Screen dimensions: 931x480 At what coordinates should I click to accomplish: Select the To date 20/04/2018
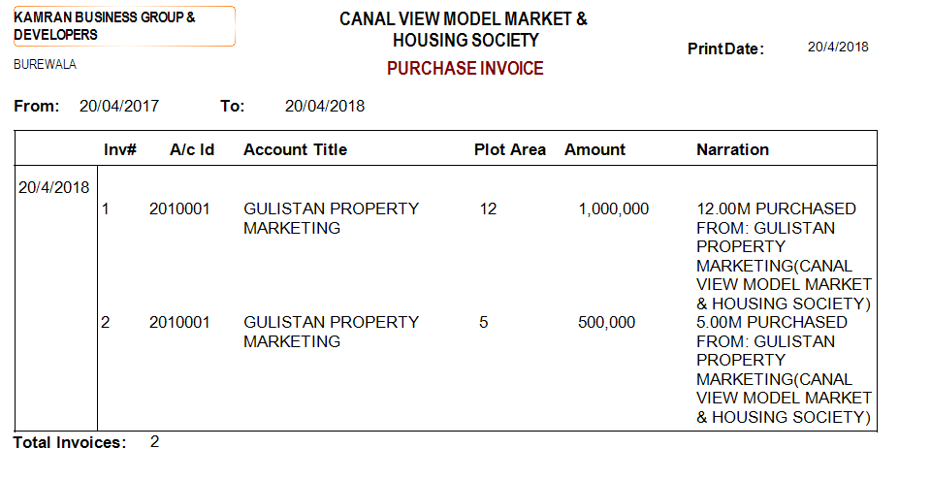[325, 107]
